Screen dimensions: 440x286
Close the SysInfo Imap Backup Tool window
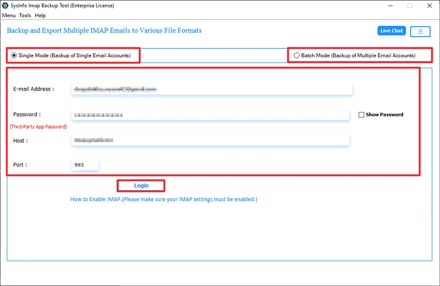(x=430, y=6)
